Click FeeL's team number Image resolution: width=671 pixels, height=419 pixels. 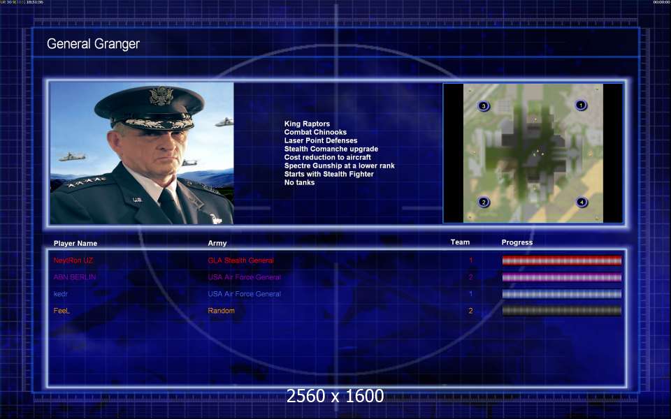point(470,311)
